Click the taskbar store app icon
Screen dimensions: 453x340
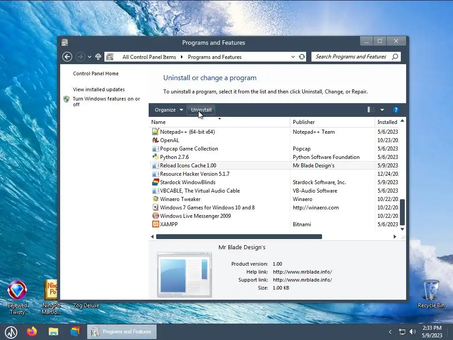75,331
